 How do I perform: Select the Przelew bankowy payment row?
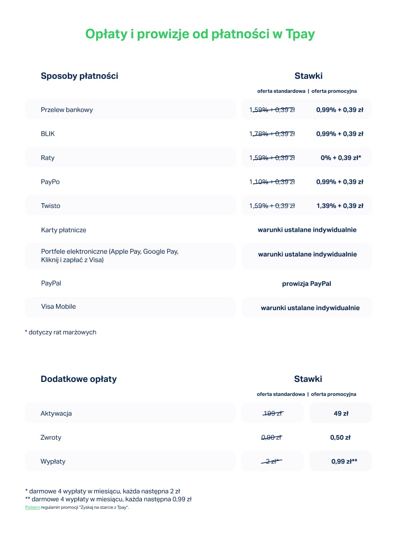pos(130,110)
